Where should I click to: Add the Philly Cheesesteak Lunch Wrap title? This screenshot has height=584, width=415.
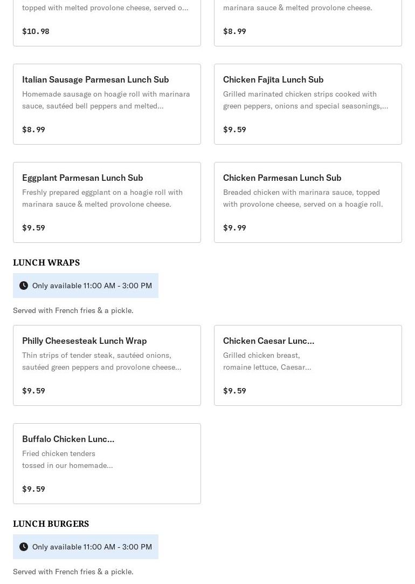[x=84, y=341]
